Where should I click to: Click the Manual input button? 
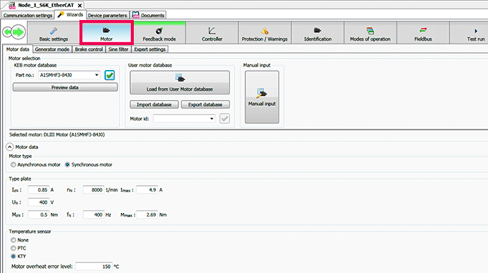point(262,97)
